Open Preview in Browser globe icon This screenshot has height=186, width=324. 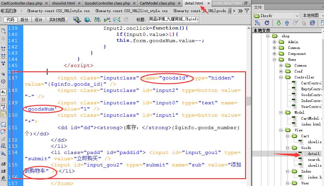(x=87, y=20)
